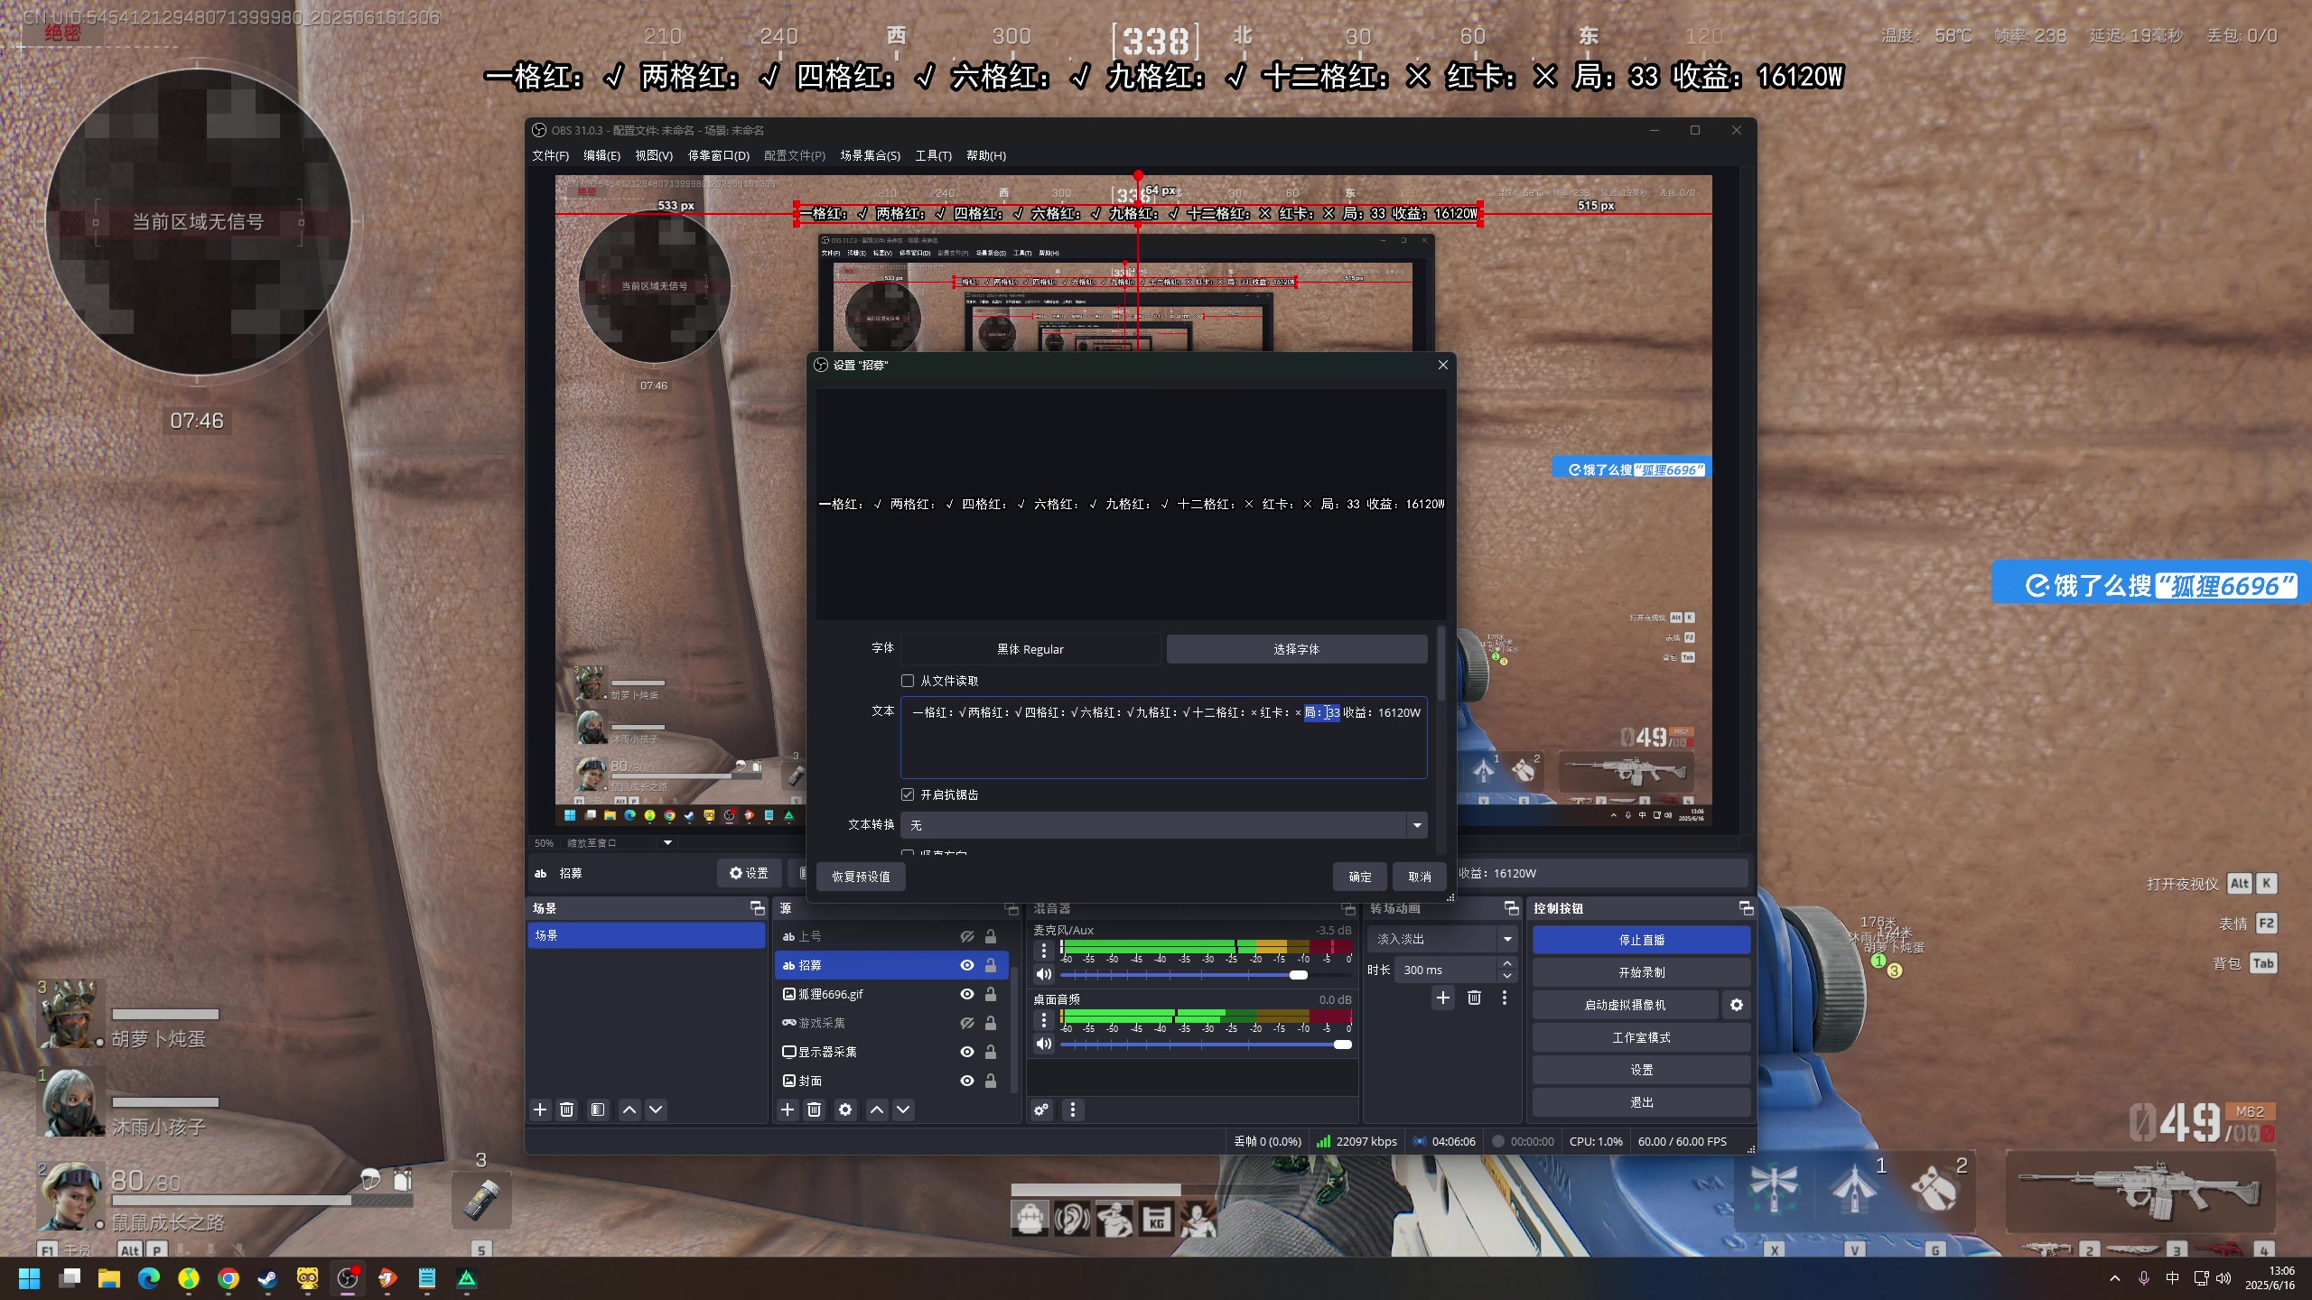Open transition three-dot properties menu
Image resolution: width=2312 pixels, height=1300 pixels.
tap(1505, 998)
